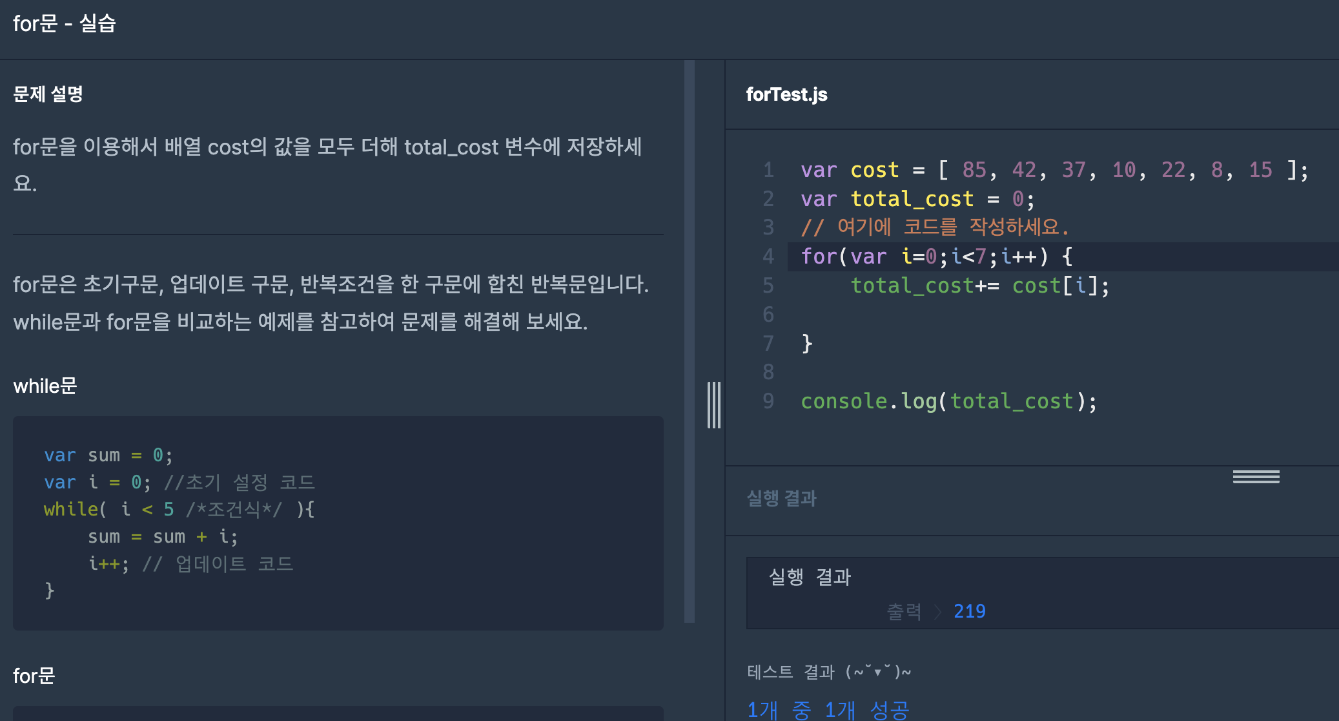Image resolution: width=1339 pixels, height=721 pixels.
Task: Click the problem description panel scrollbar
Action: [690, 341]
